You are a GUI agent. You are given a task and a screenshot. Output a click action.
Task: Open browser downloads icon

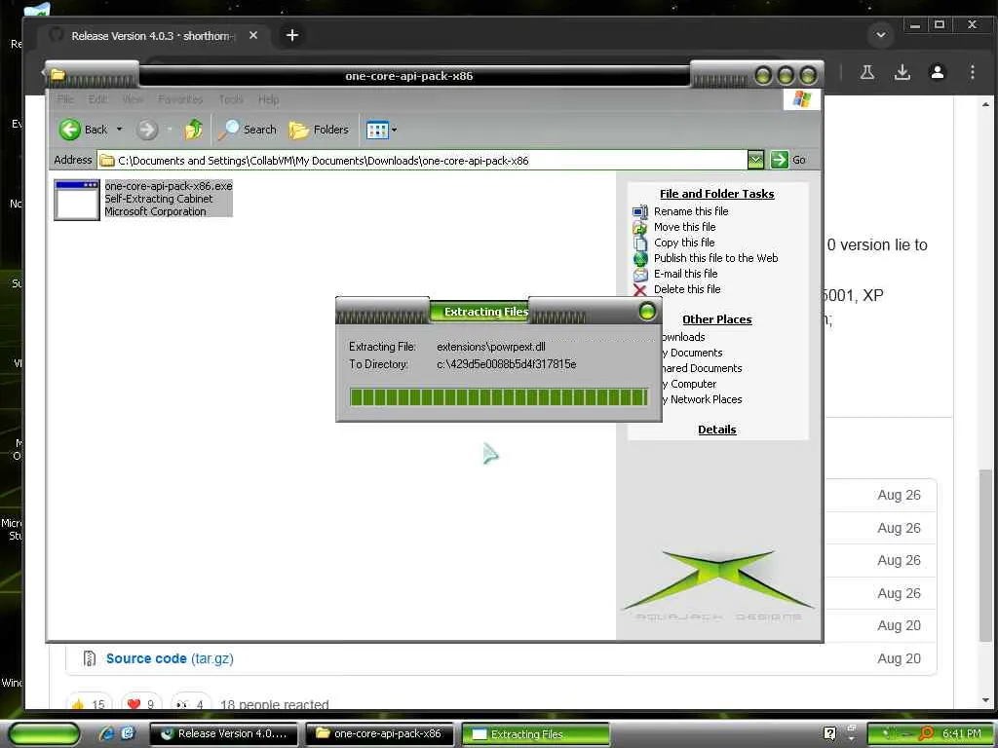pyautogui.click(x=902, y=72)
